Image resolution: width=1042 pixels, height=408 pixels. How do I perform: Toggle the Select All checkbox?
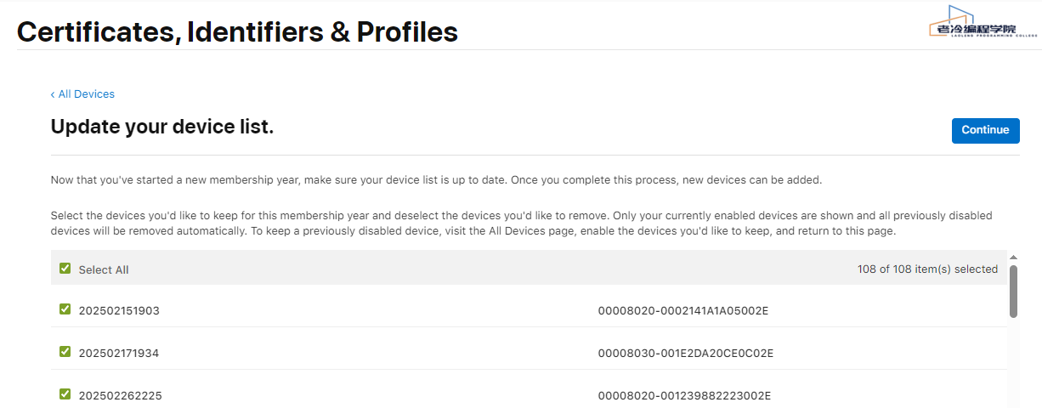coord(65,269)
